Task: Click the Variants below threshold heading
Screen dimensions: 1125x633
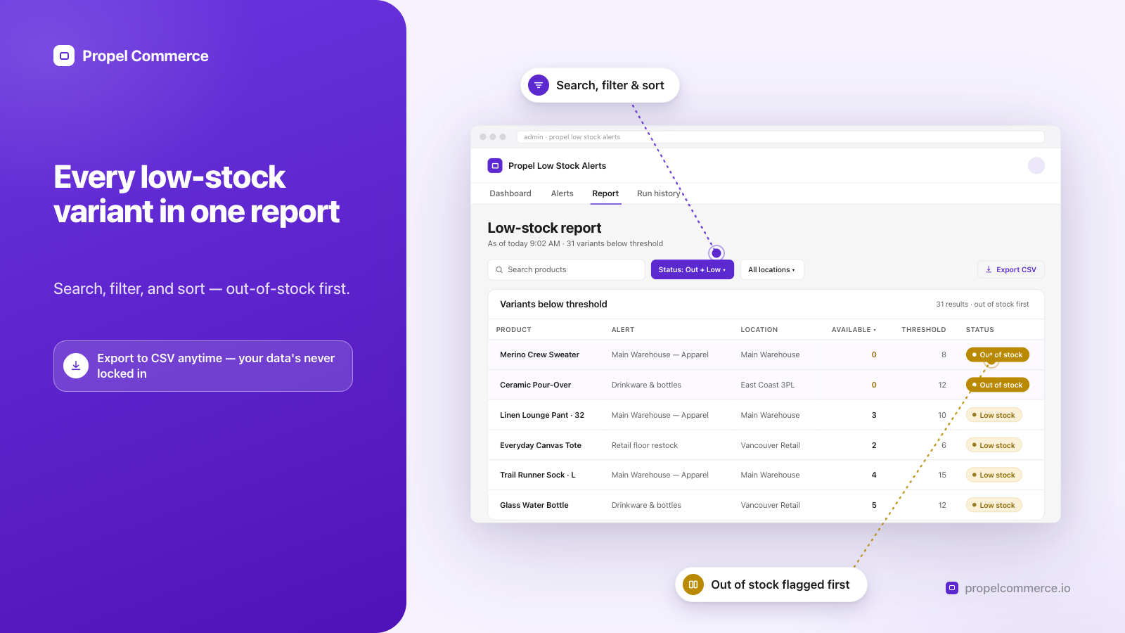Action: (553, 305)
